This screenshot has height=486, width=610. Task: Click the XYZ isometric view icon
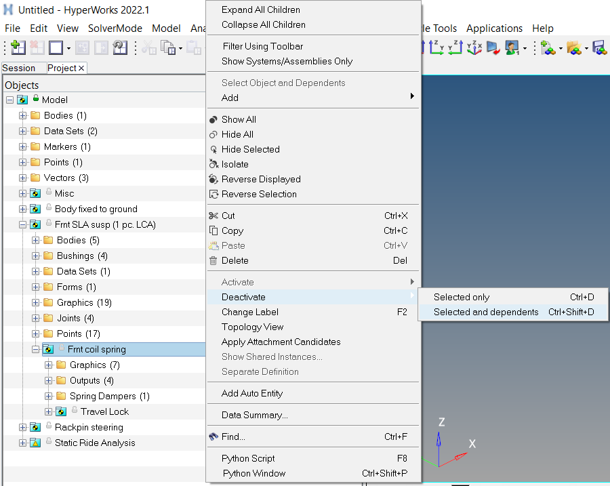[474, 47]
